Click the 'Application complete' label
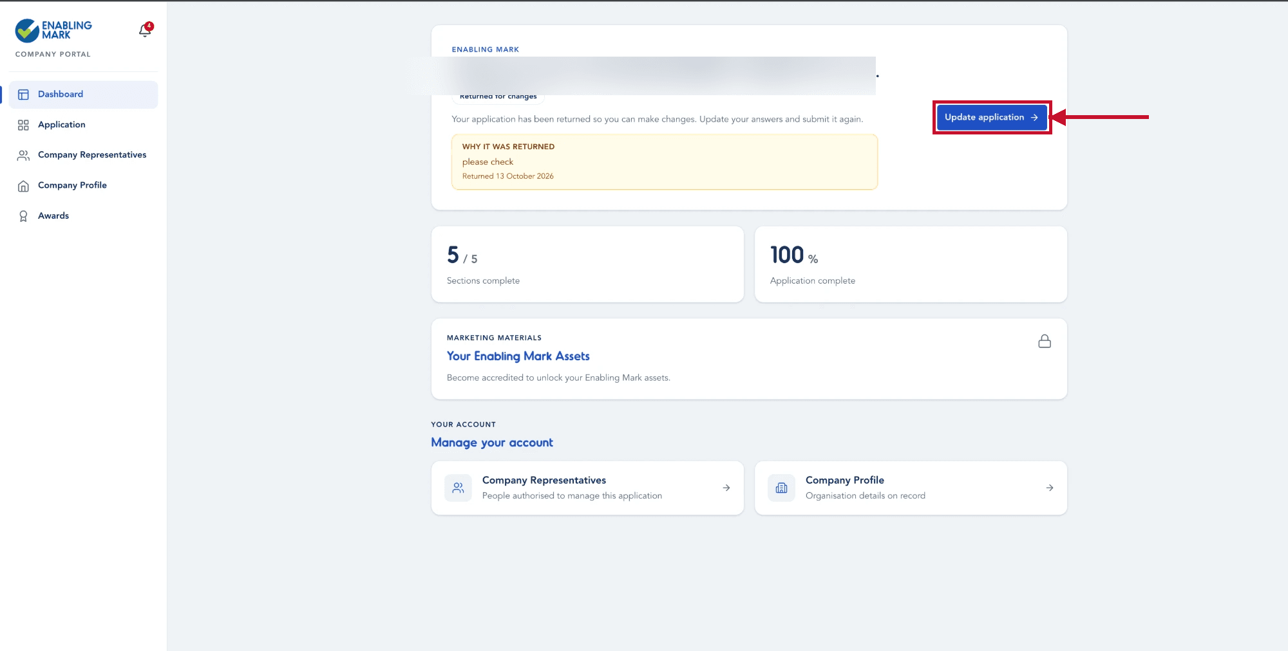Image resolution: width=1288 pixels, height=651 pixels. (813, 280)
